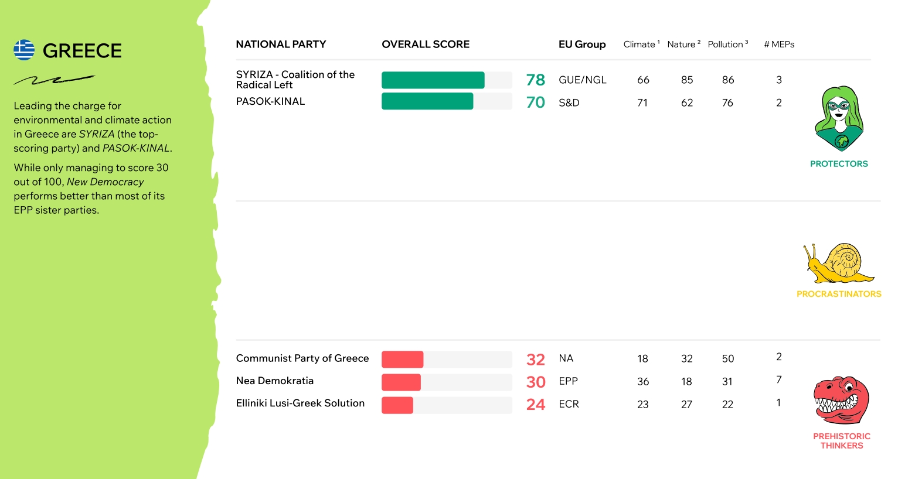This screenshot has height=479, width=915.
Task: Click the yellow Procrastinators snail icon
Action: click(x=838, y=264)
